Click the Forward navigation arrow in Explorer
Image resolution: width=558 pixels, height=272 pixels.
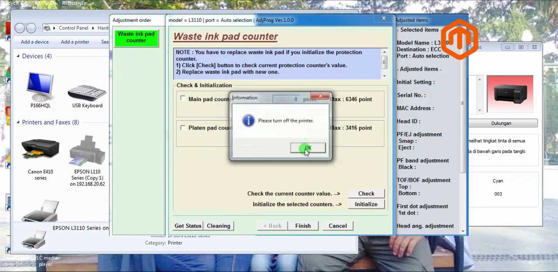coord(31,28)
